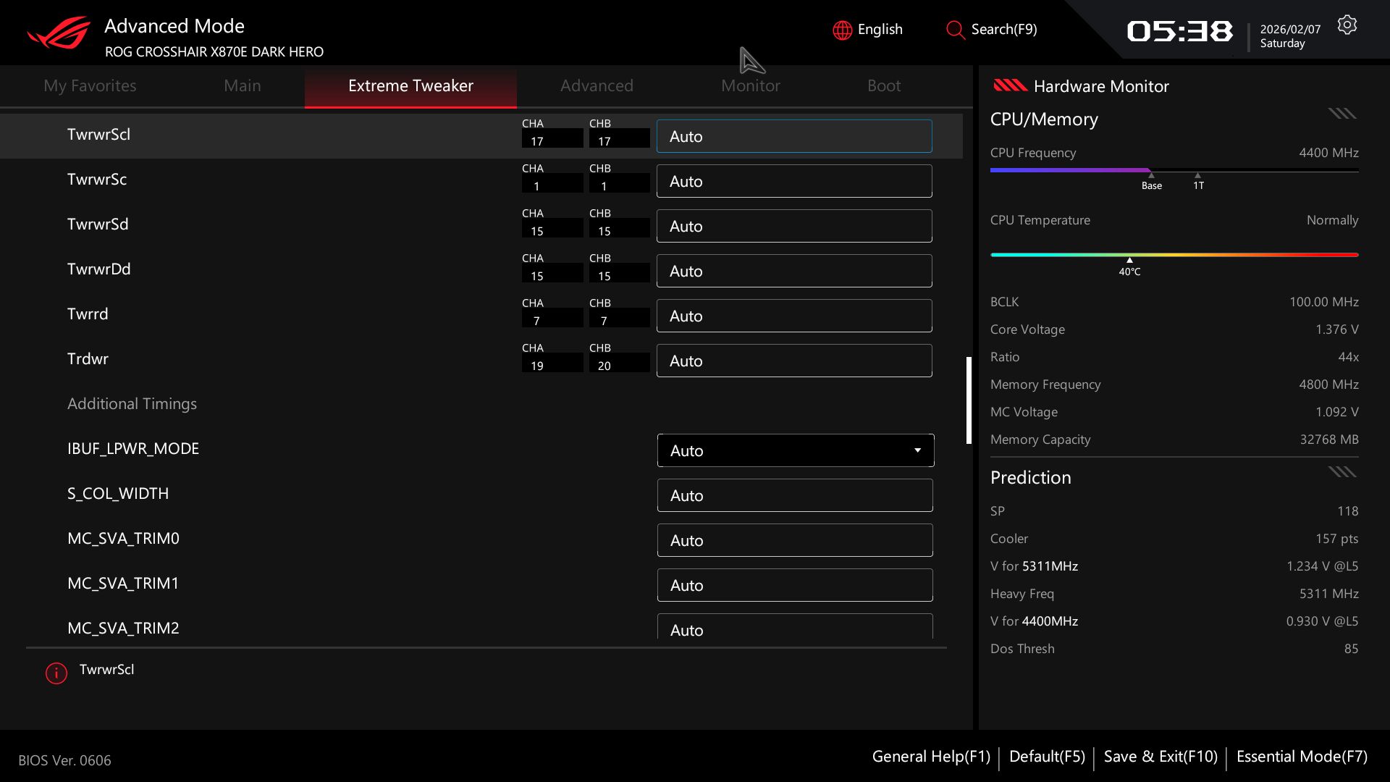Open the IBUF_LPWR_MODE dropdown
Screen dimensions: 1390x782
[x=794, y=450]
